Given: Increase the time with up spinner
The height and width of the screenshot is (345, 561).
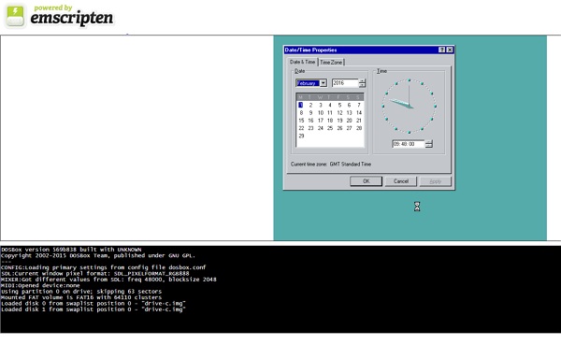Looking at the screenshot, I should (x=428, y=142).
